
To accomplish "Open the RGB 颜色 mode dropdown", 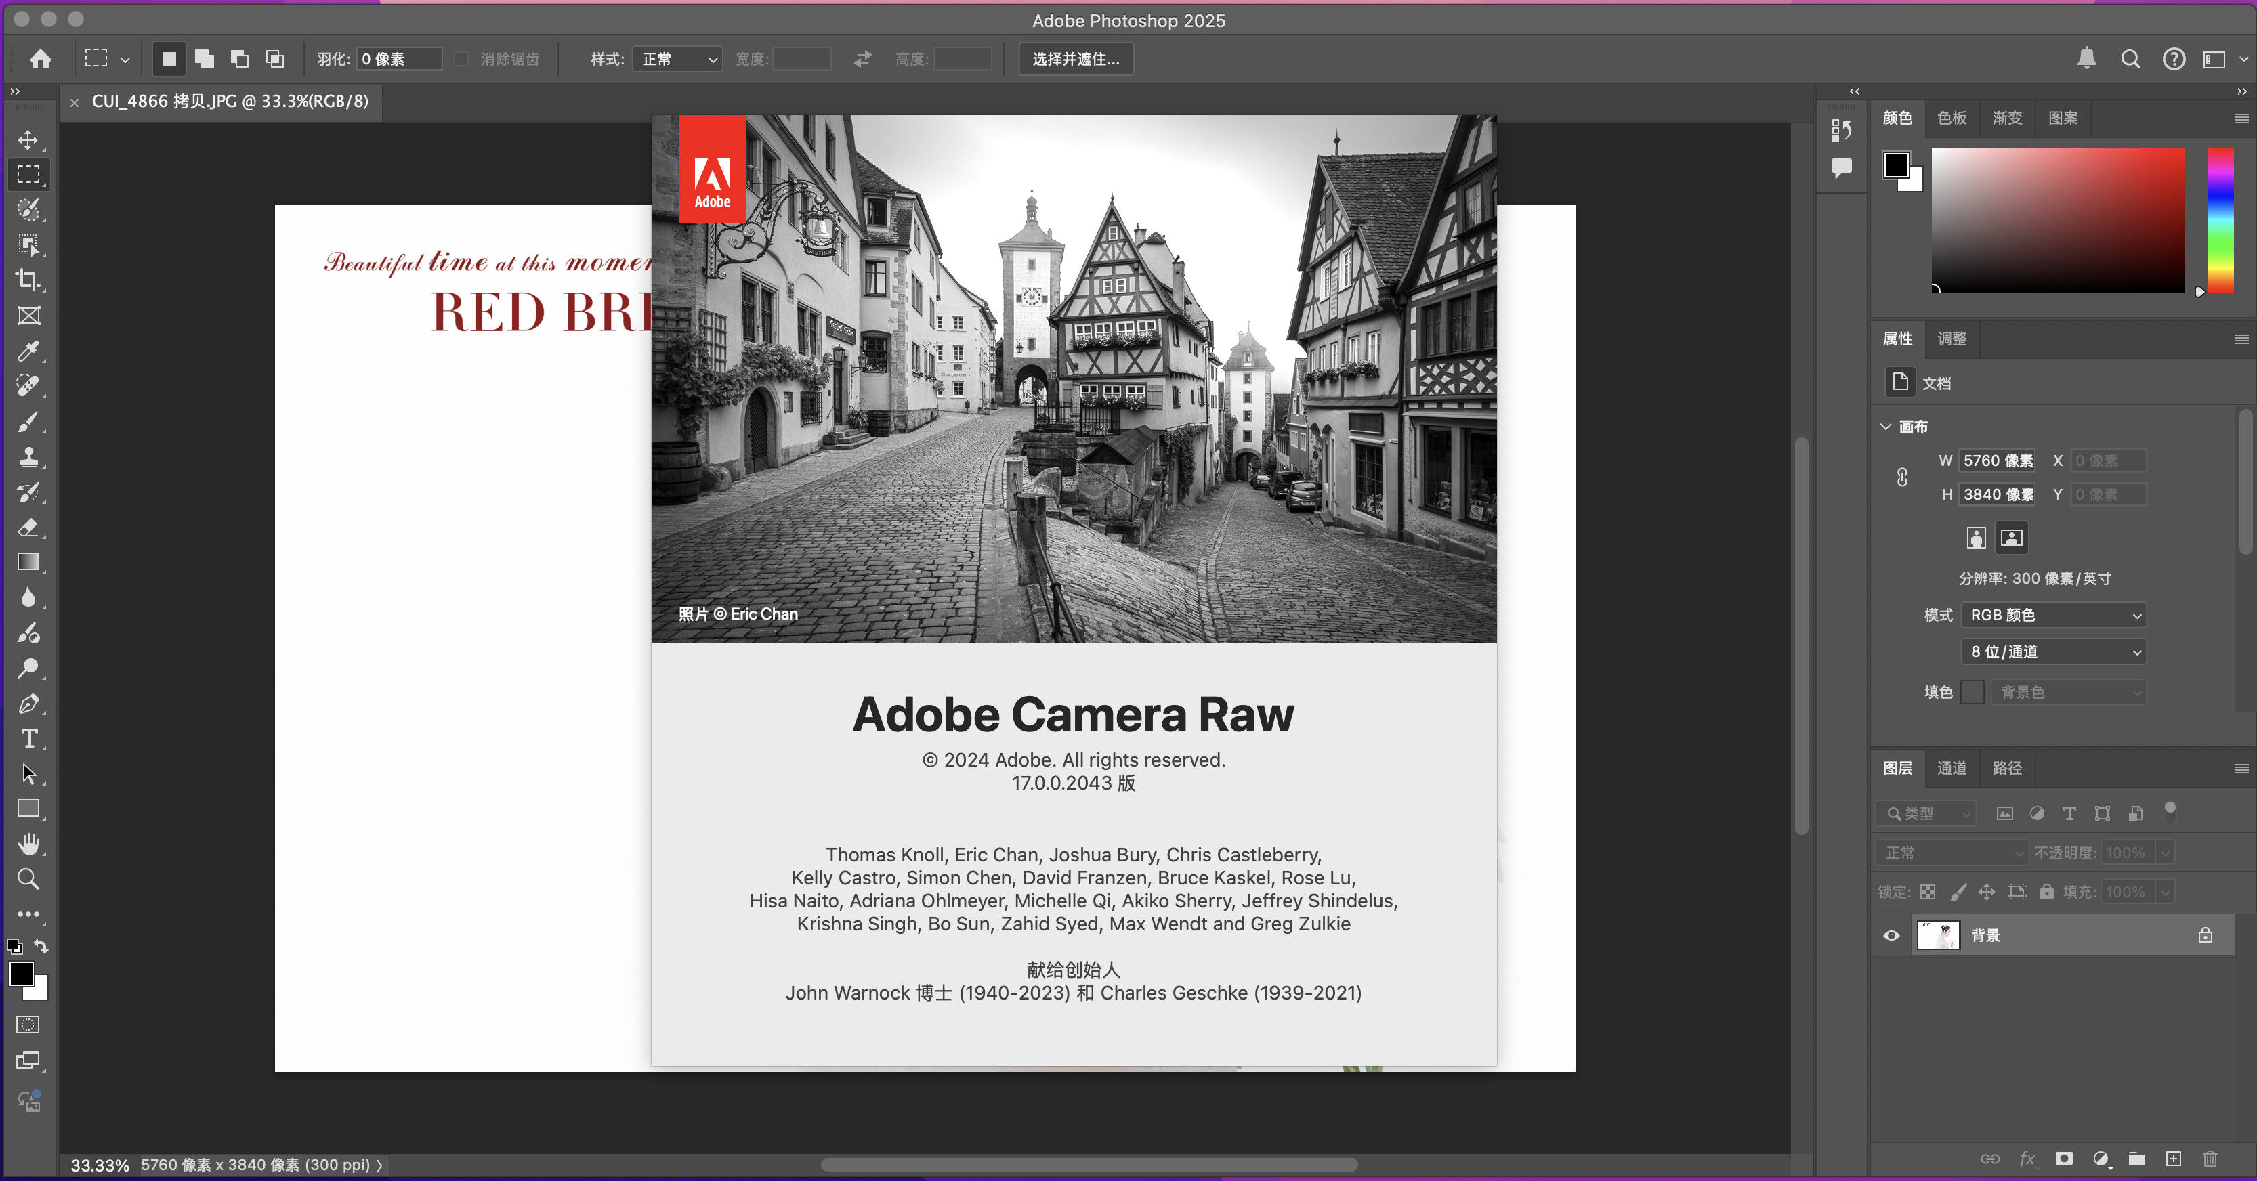I will 2053,615.
